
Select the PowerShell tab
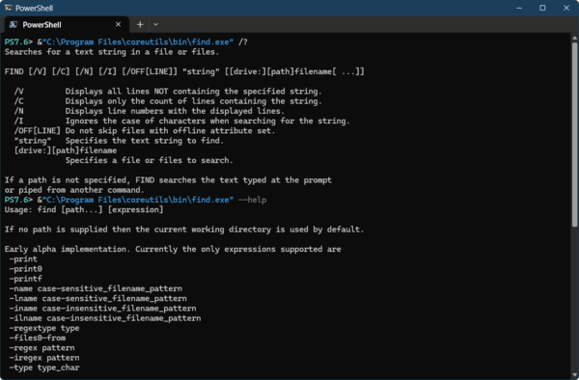[x=67, y=25]
